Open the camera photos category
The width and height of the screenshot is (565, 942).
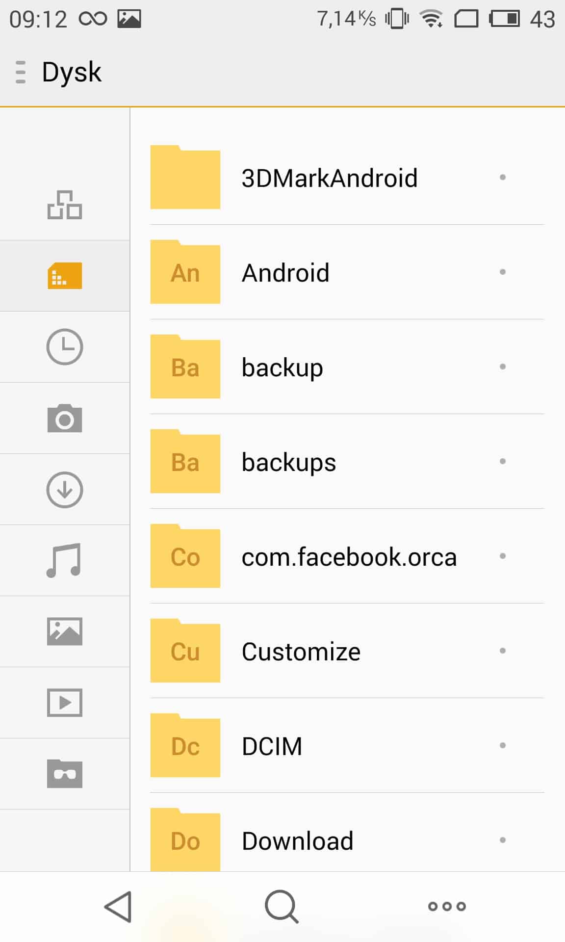coord(65,419)
